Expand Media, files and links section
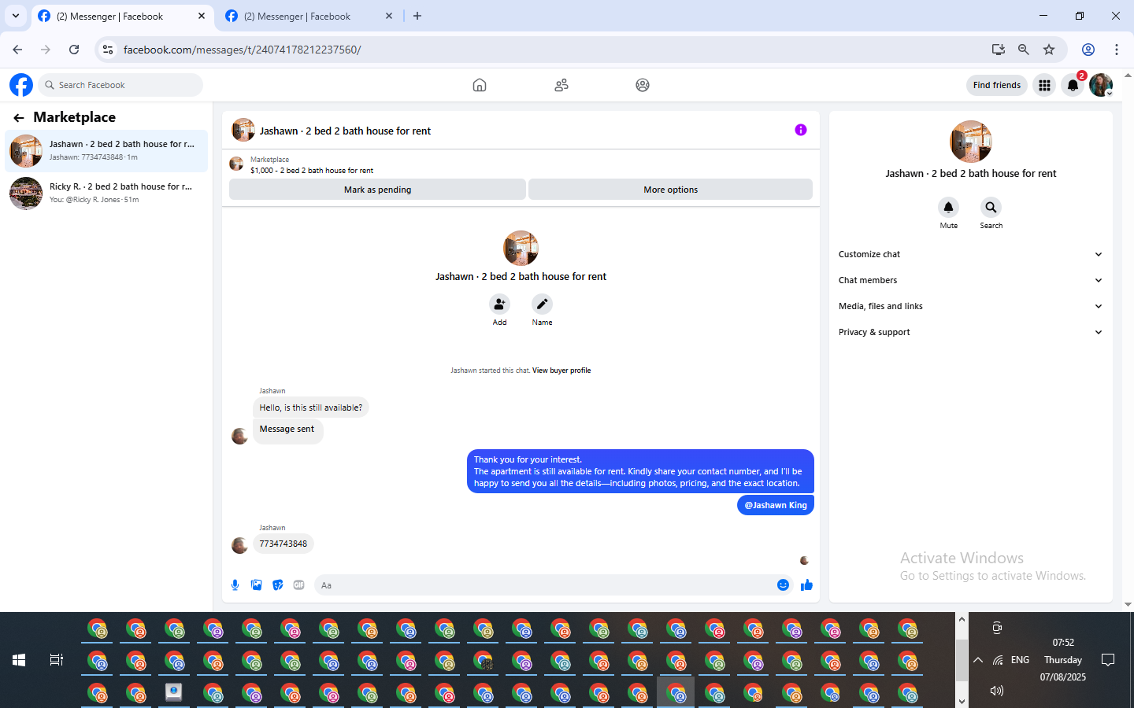This screenshot has height=708, width=1134. (971, 306)
